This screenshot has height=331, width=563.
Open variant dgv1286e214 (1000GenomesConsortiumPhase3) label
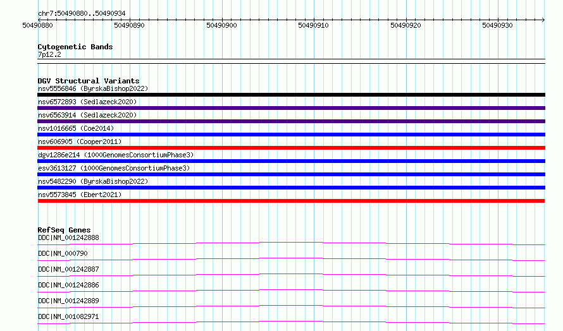(116, 155)
